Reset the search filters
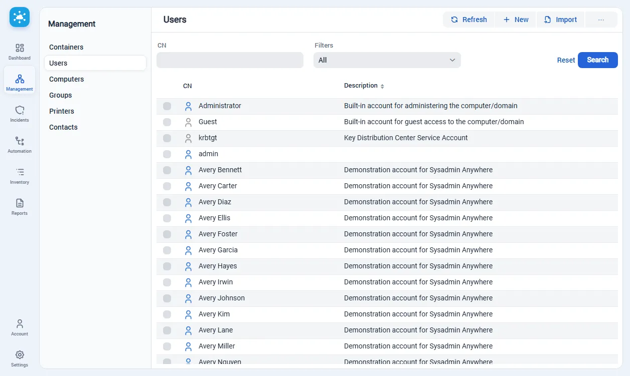The image size is (630, 376). (x=566, y=60)
